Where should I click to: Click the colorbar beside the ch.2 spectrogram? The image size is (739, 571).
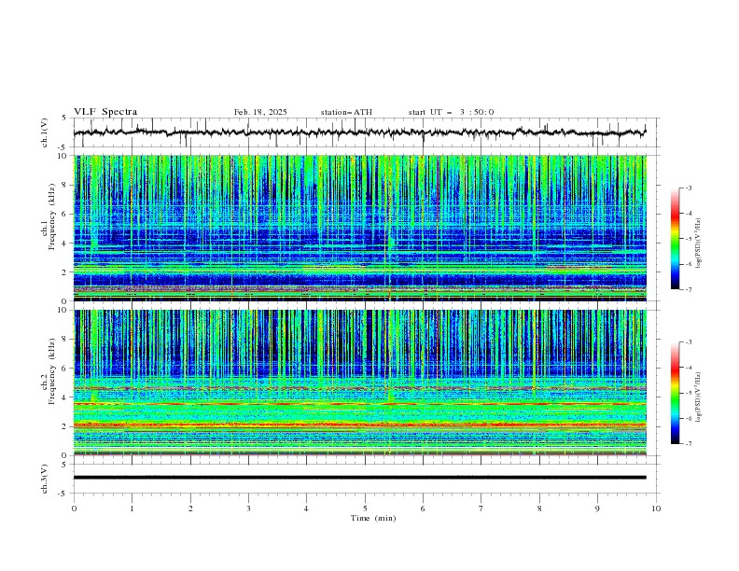click(x=675, y=393)
